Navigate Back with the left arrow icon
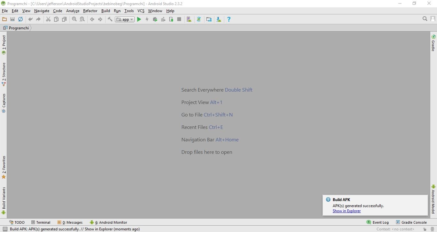 pos(92,19)
